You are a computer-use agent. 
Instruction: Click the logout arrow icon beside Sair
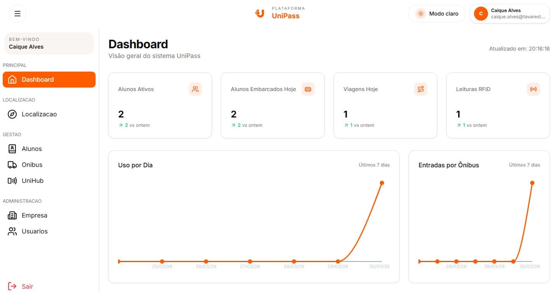tap(12, 286)
